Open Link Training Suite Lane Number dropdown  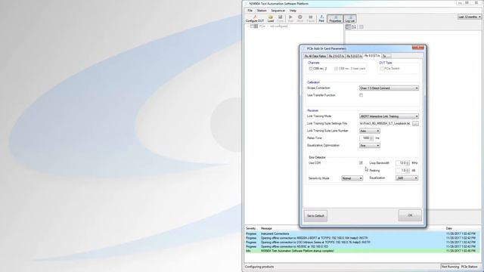point(370,131)
